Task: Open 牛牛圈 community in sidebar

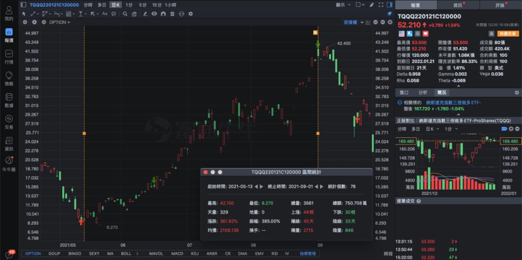Action: pos(9,164)
